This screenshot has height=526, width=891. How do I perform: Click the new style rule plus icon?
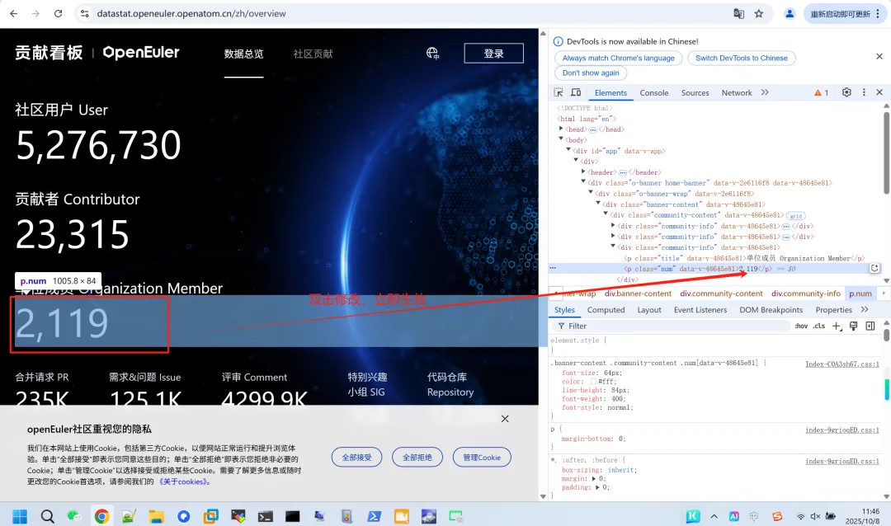tap(837, 326)
